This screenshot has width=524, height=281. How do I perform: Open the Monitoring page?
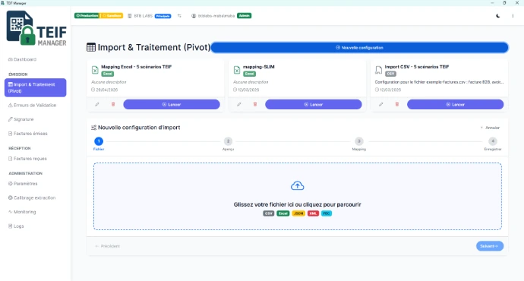(x=22, y=212)
